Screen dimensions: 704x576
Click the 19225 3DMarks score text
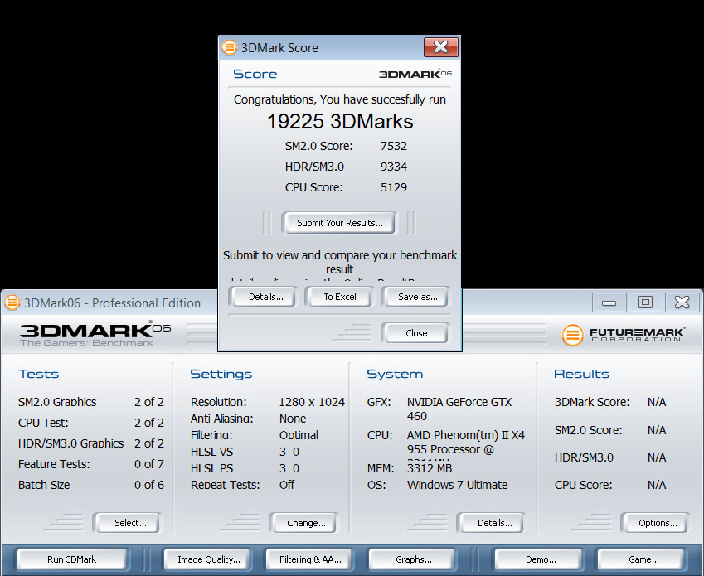[340, 122]
